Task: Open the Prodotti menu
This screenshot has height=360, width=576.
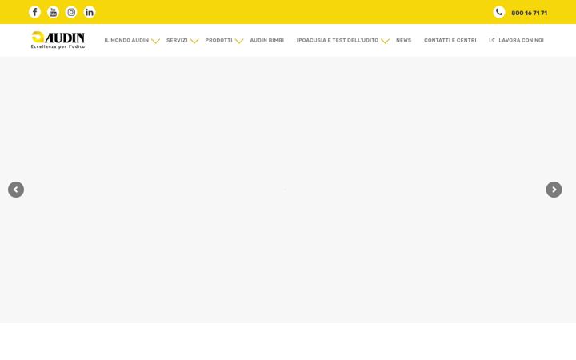Action: 218,41
